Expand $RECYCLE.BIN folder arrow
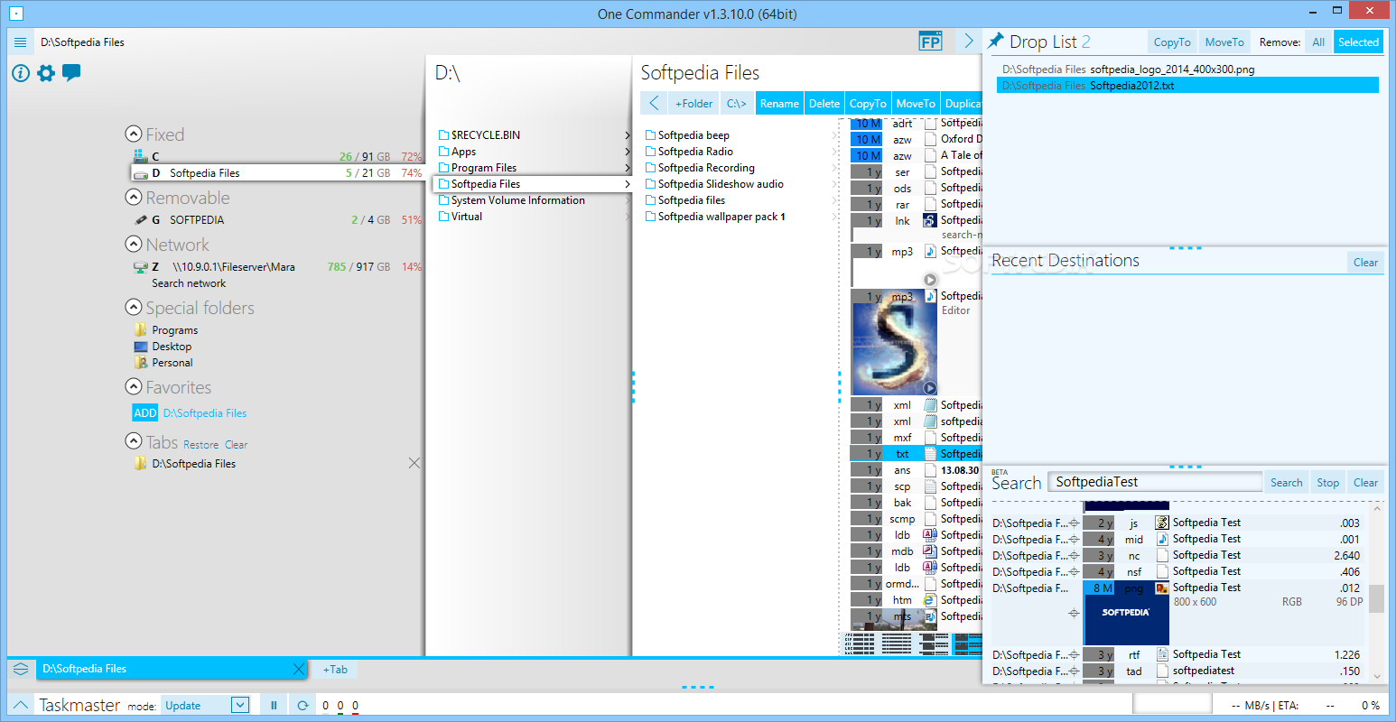The image size is (1396, 722). pos(627,135)
